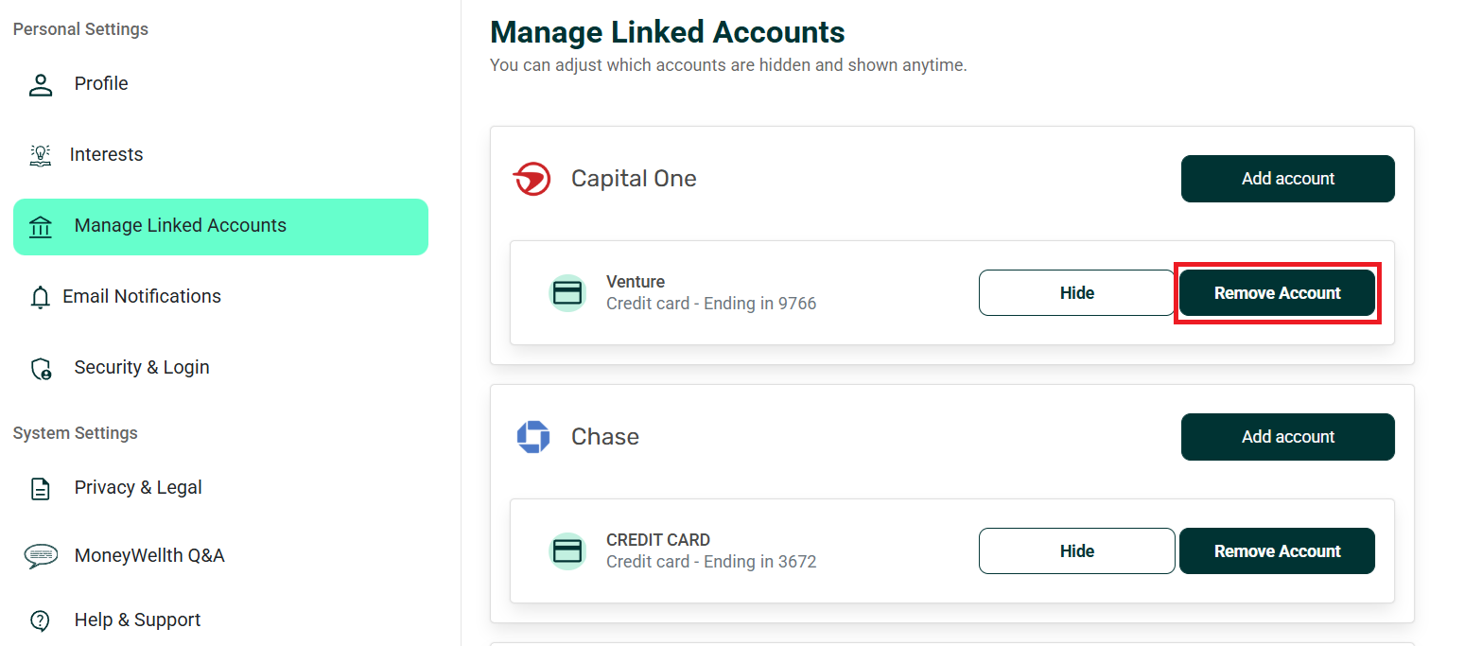Hide the Venture card ending in 9766
Screen dimensions: 1464x646
coord(1076,293)
